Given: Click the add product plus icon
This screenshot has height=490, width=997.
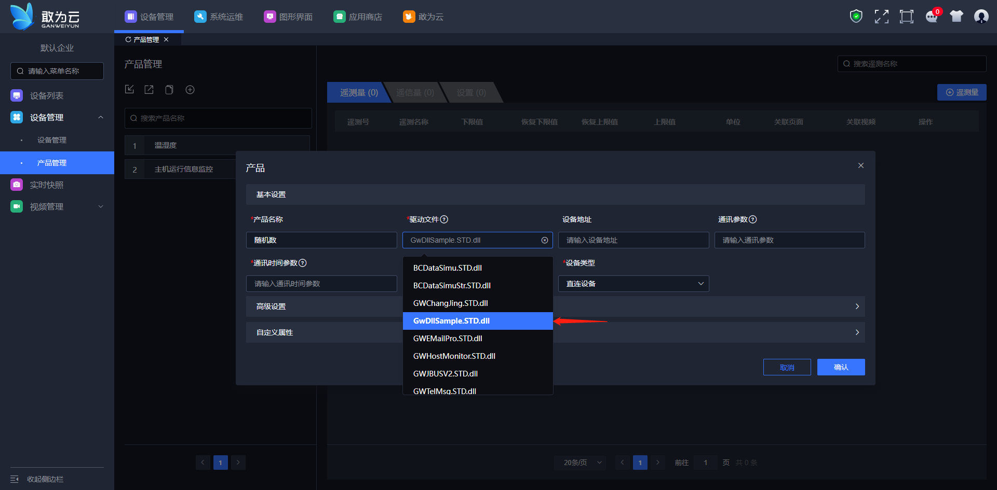Looking at the screenshot, I should click(190, 90).
